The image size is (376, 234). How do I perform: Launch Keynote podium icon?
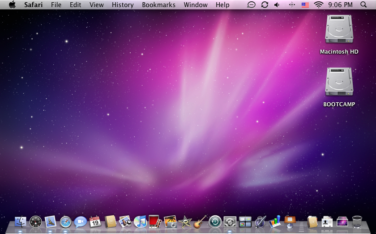(x=290, y=221)
